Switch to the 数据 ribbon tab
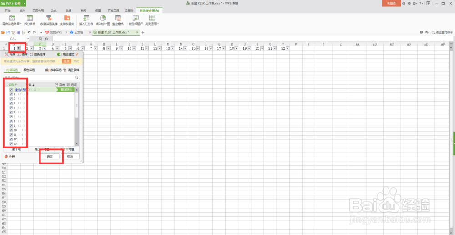Screen dimensions: 455x235 [x=69, y=10]
